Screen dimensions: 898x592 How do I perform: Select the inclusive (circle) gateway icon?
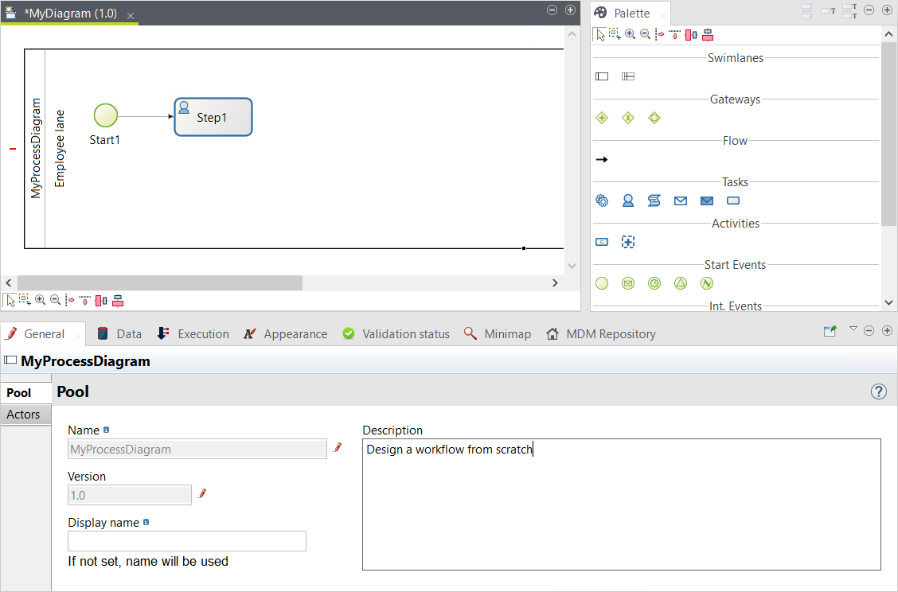click(654, 118)
